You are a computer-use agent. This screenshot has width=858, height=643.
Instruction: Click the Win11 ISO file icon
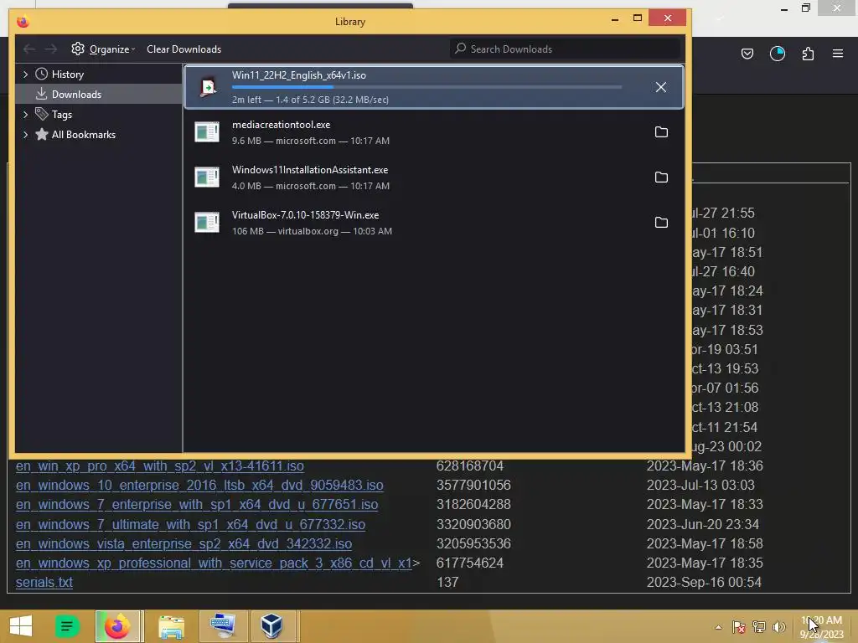click(208, 87)
